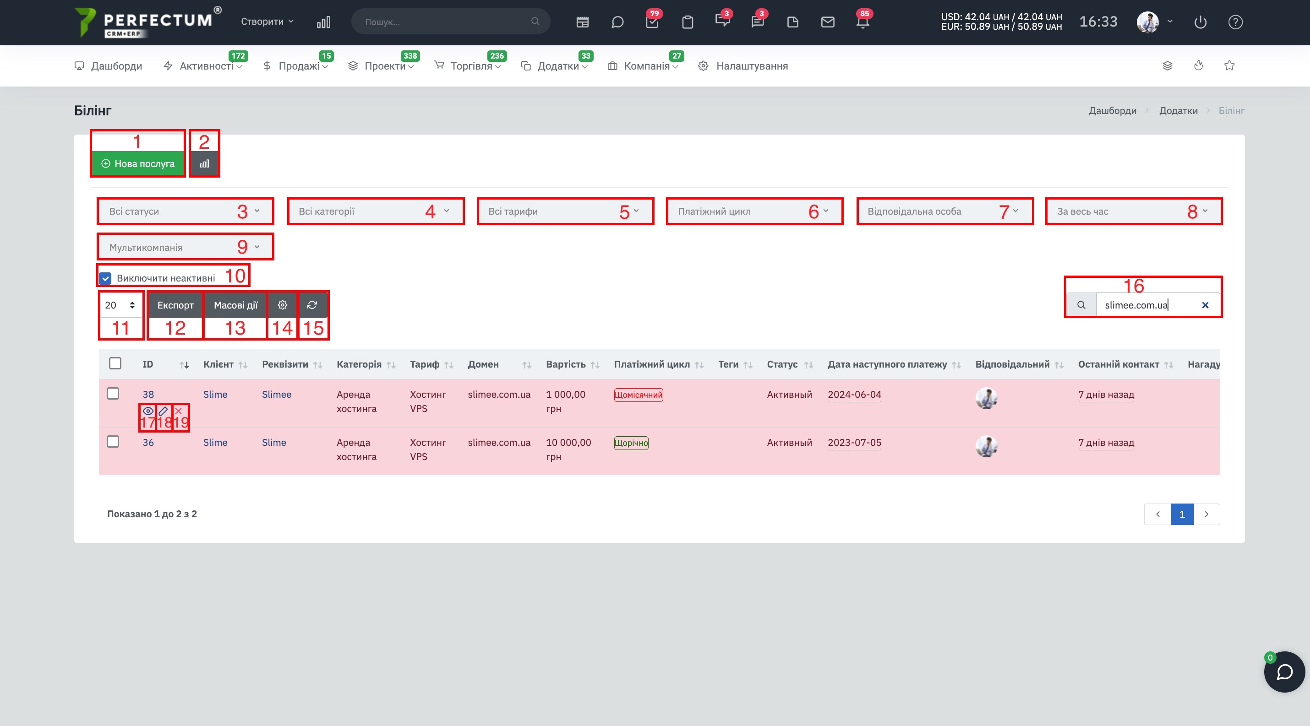Open the Проекти menu
Screen dimensions: 1310x726
381,66
